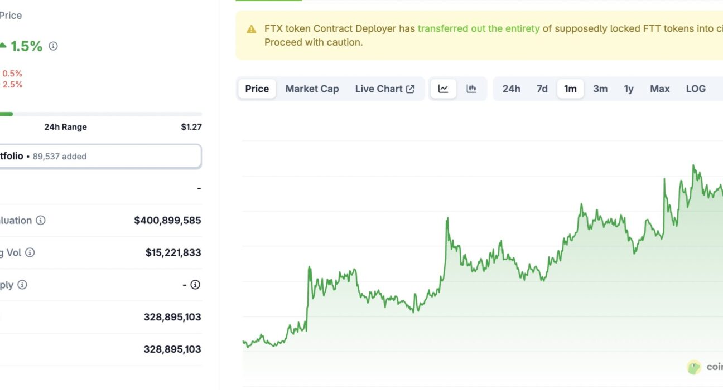The height and width of the screenshot is (390, 723).
Task: Select 1m time range
Action: tap(570, 89)
